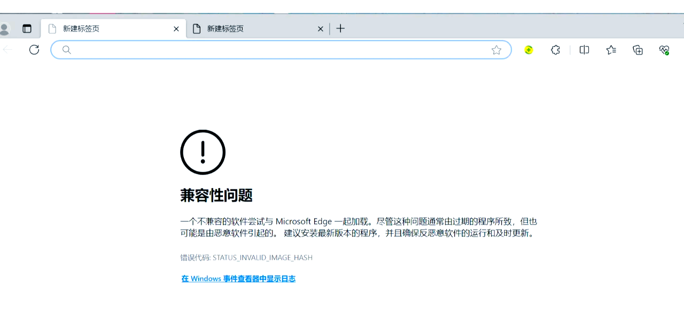This screenshot has width=684, height=326.
Task: Switch to the first 新建标签页 tab
Action: pos(113,29)
